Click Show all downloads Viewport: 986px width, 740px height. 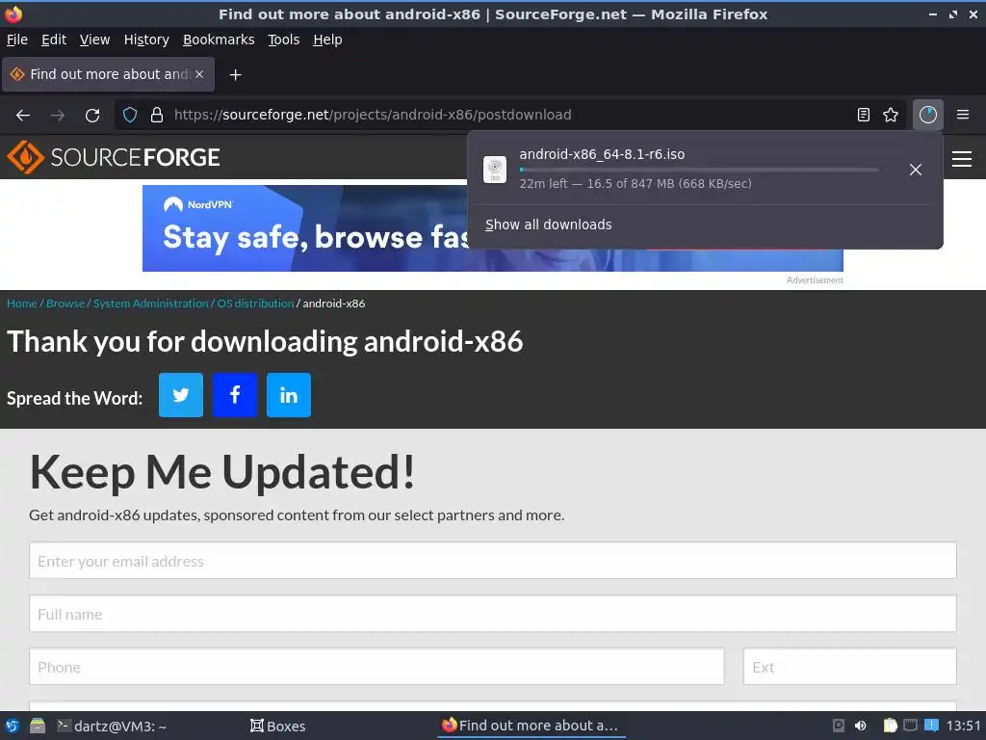[548, 225]
